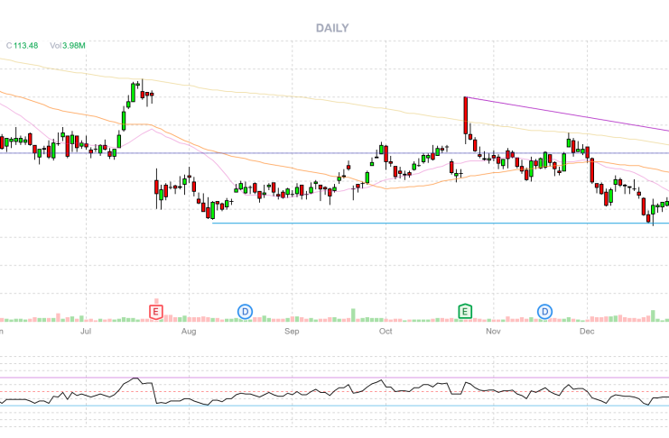This screenshot has width=669, height=438.
Task: Click the Aug label on time axis
Action: (x=189, y=332)
